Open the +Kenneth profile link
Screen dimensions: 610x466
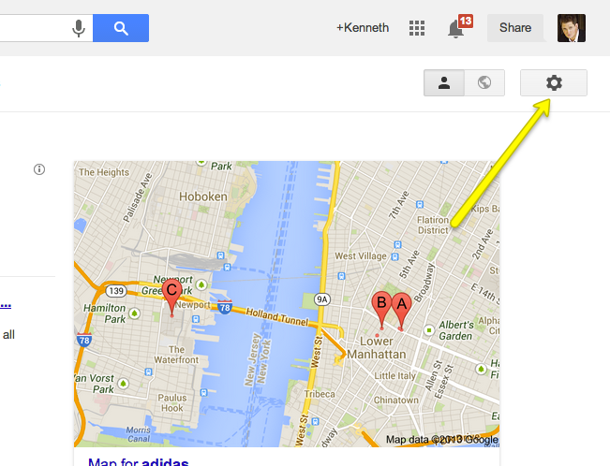click(363, 27)
